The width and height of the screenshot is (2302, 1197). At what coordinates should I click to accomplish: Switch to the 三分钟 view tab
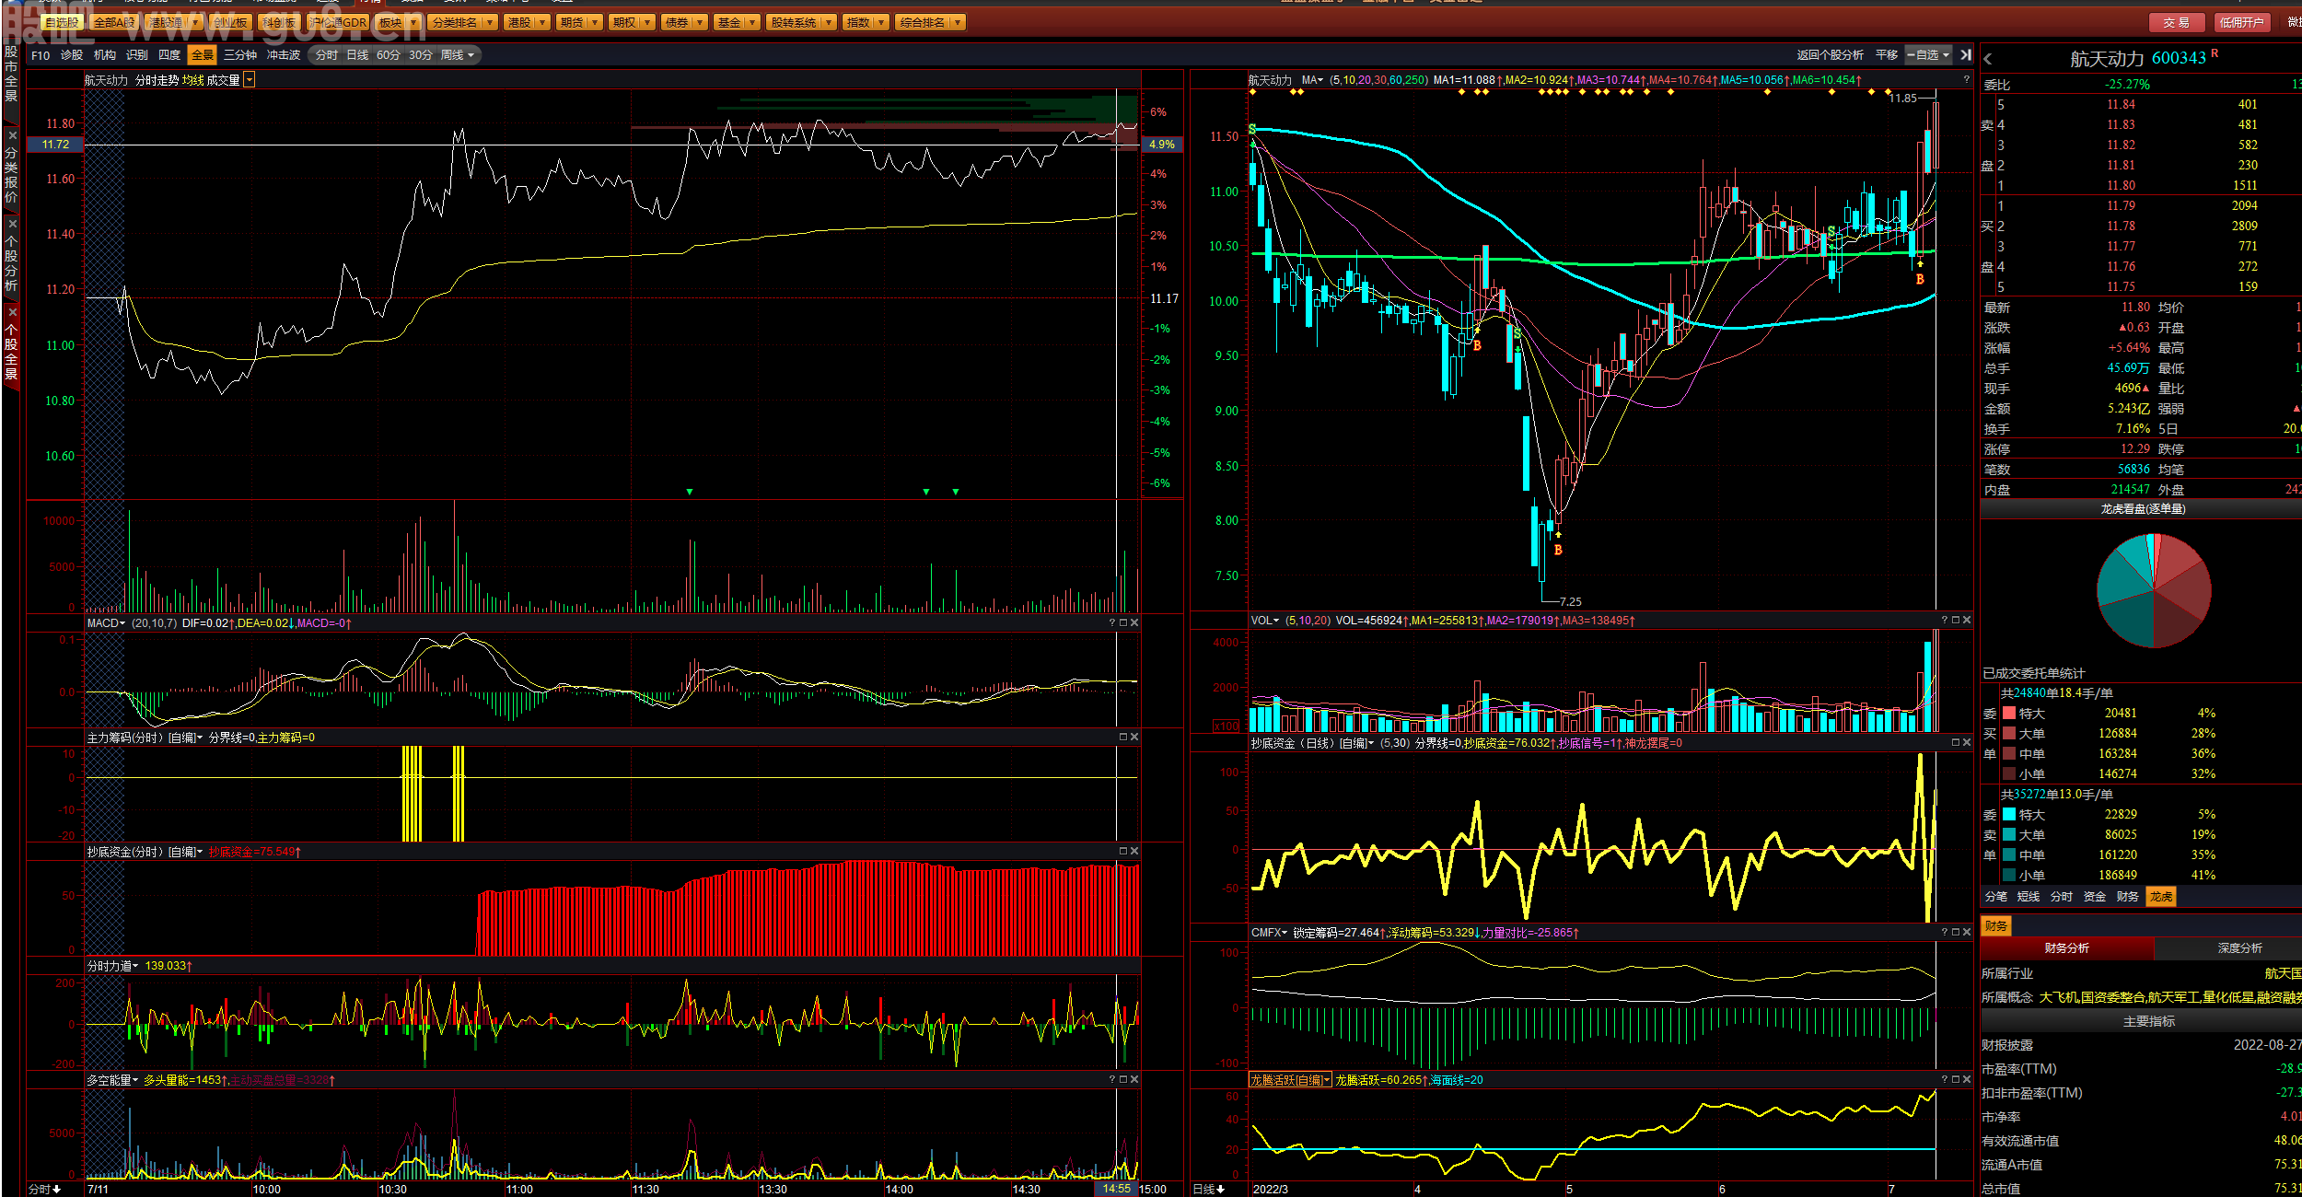(240, 55)
